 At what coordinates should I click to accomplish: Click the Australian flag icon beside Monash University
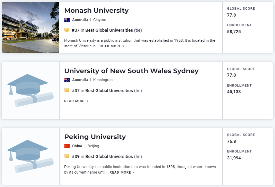click(x=67, y=20)
